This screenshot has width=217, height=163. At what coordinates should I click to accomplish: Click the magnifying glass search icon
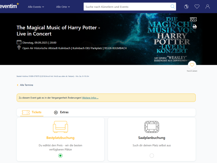(173, 7)
